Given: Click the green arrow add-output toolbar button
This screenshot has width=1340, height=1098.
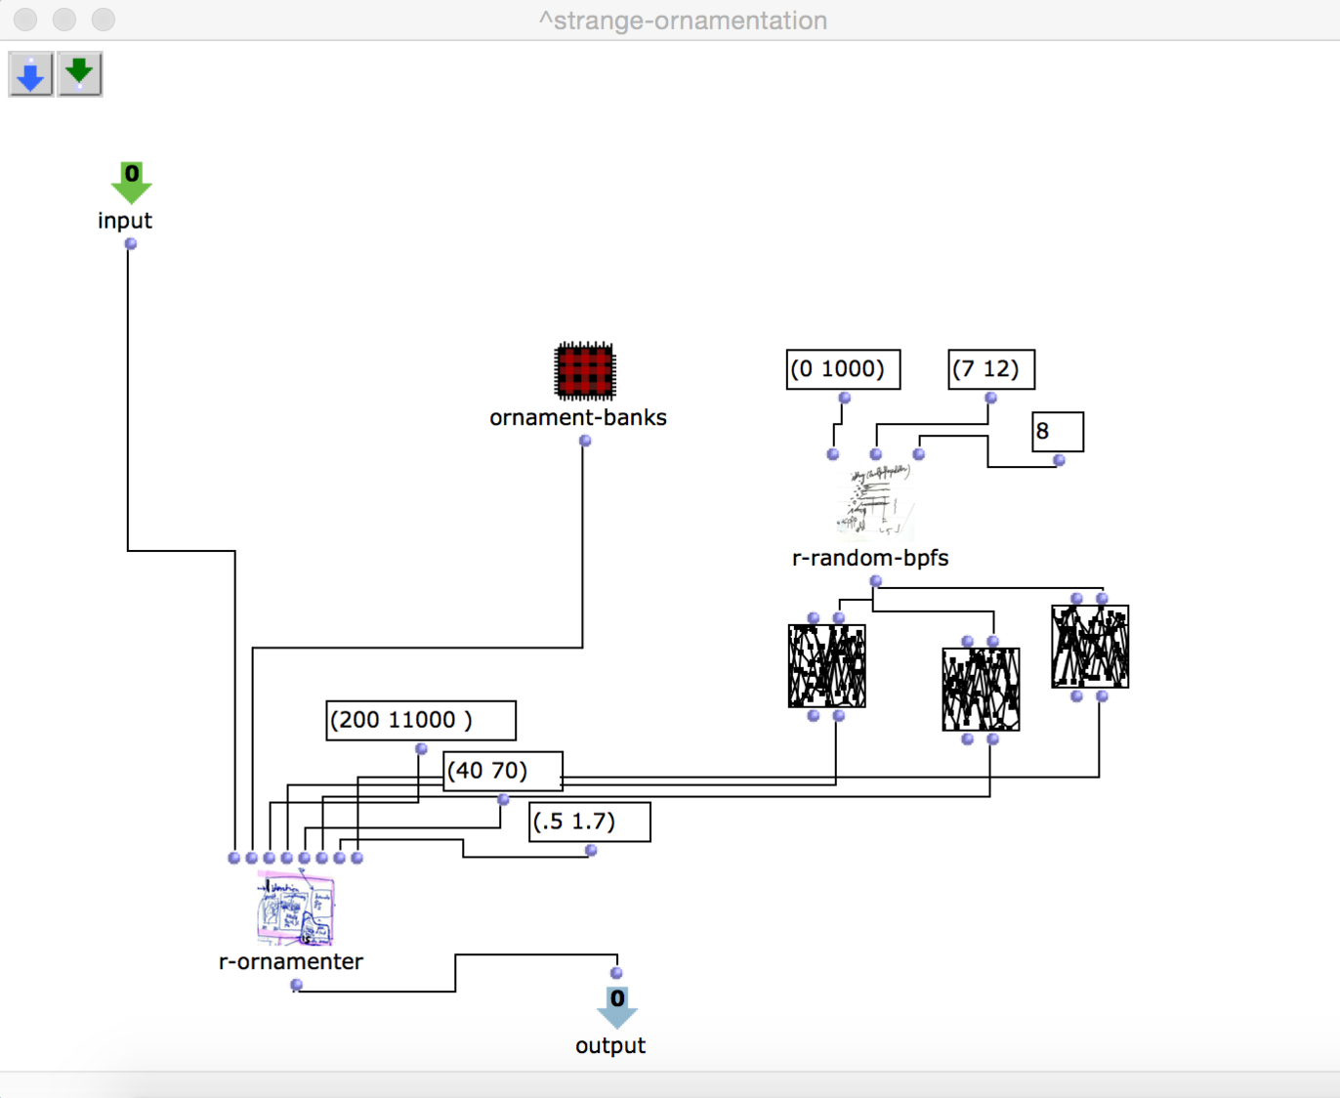Looking at the screenshot, I should point(79,74).
